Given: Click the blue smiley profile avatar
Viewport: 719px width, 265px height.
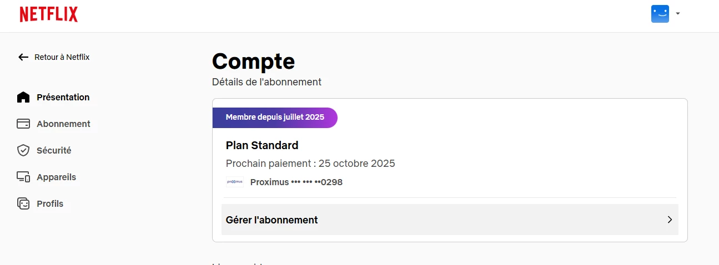Looking at the screenshot, I should (x=660, y=14).
